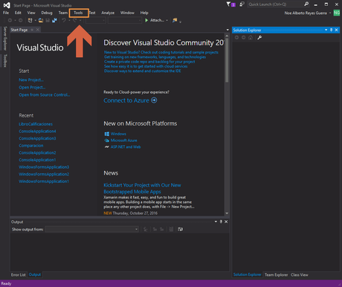
Task: Click the Quick Launch search magnifier icon
Action: click(306, 4)
